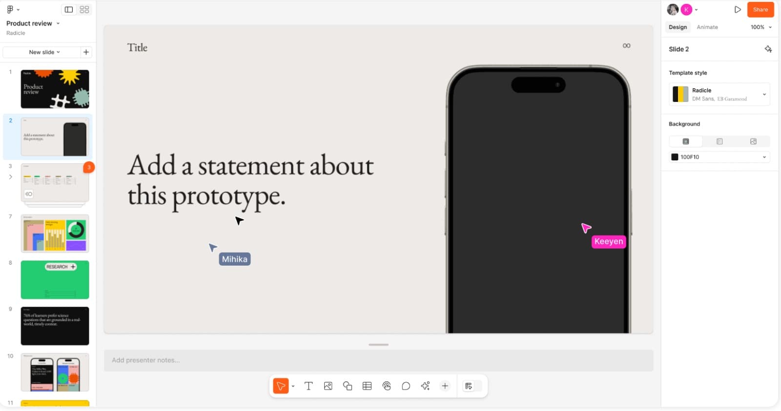This screenshot has height=411, width=781.
Task: Toggle the design mode switch in toolbar
Action: coord(472,386)
